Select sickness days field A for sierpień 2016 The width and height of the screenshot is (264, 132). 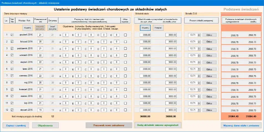click(66, 62)
